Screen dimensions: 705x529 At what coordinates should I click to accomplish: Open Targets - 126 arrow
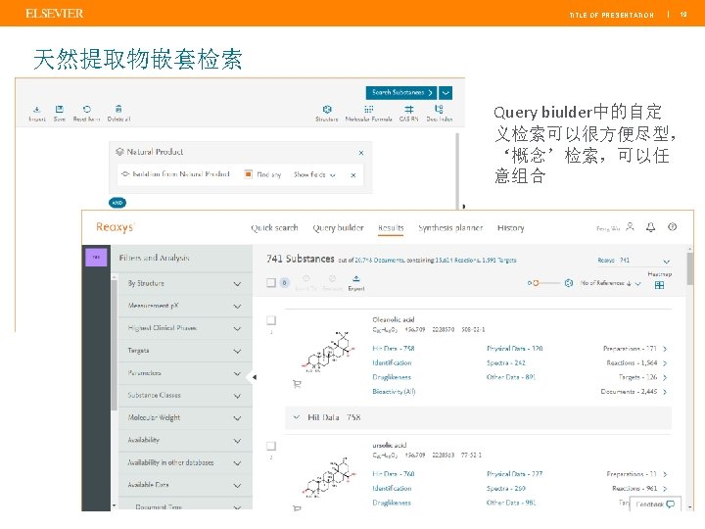point(665,378)
